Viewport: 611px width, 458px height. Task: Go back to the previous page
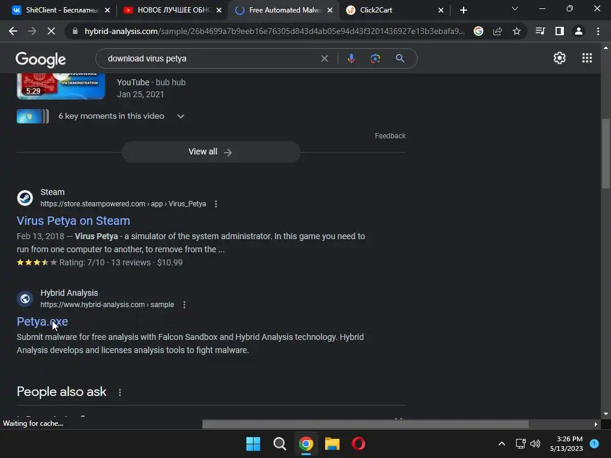13,31
